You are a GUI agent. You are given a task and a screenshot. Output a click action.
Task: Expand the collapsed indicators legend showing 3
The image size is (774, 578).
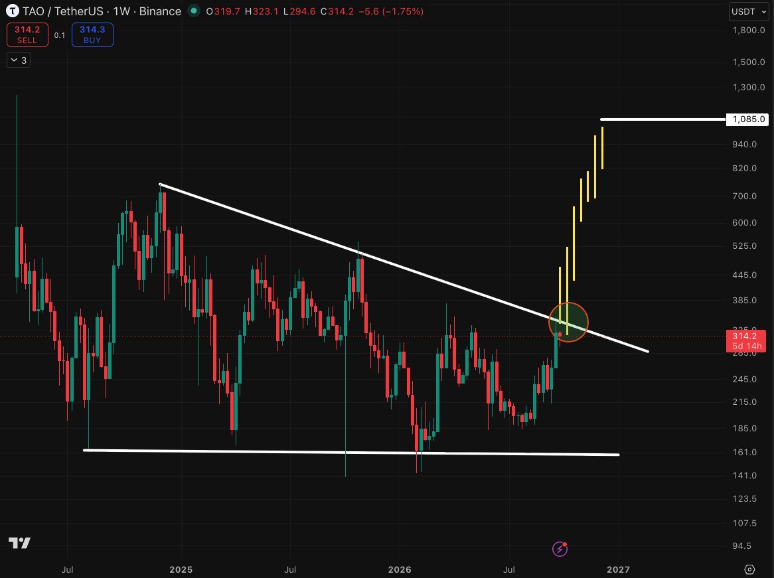19,60
